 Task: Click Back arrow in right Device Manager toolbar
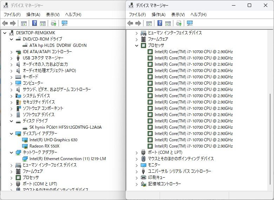pos(130,23)
